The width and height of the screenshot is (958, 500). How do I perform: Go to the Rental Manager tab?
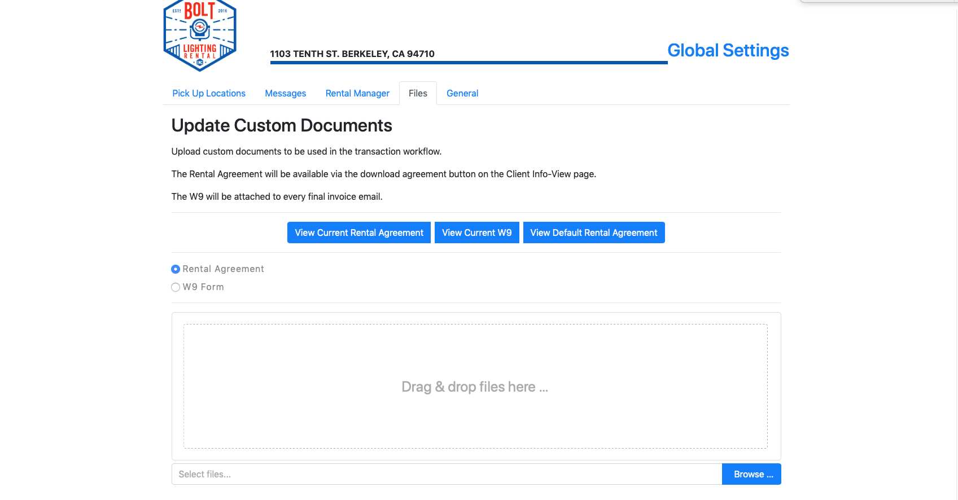pyautogui.click(x=357, y=93)
